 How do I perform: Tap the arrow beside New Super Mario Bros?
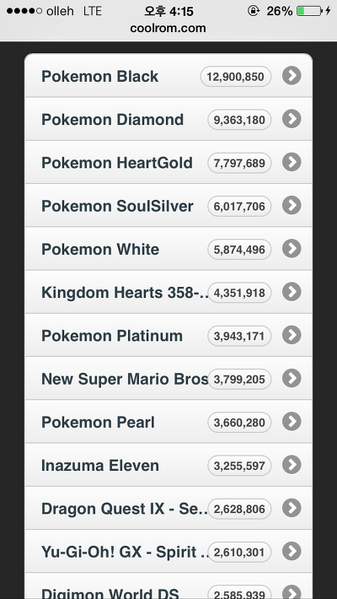(292, 378)
